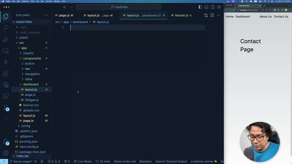Expand the table folder
The image size is (292, 164).
[x=28, y=79]
